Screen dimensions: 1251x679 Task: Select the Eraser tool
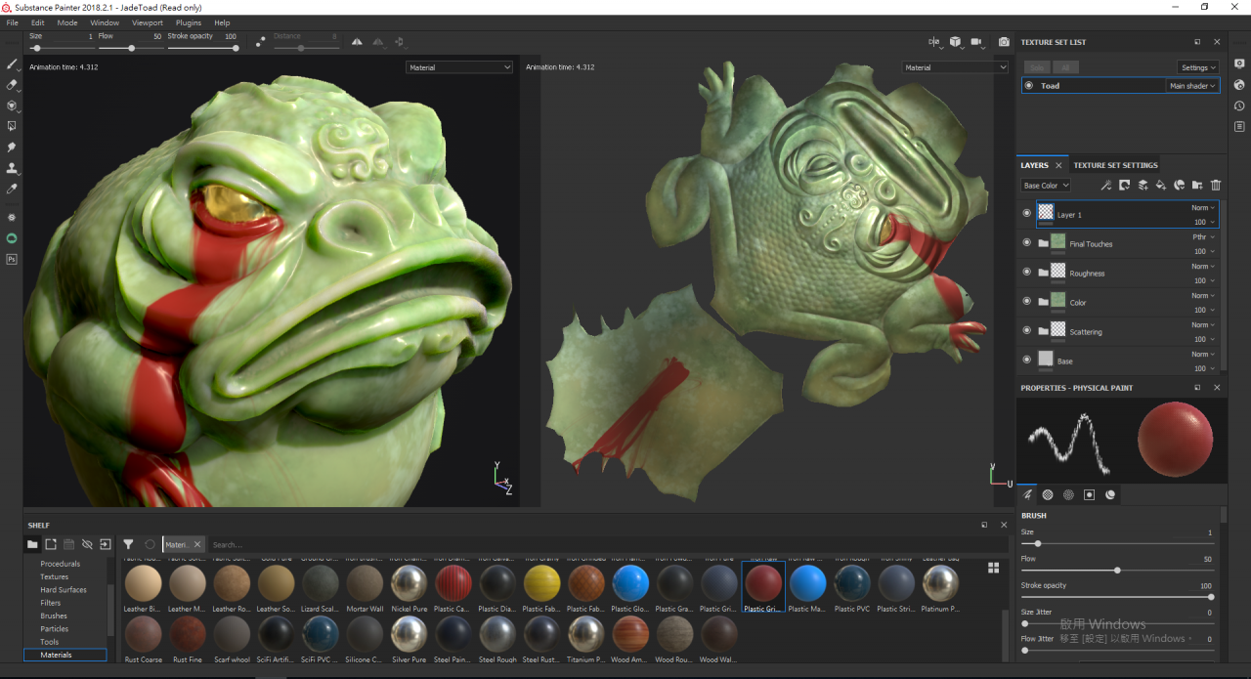tap(12, 85)
